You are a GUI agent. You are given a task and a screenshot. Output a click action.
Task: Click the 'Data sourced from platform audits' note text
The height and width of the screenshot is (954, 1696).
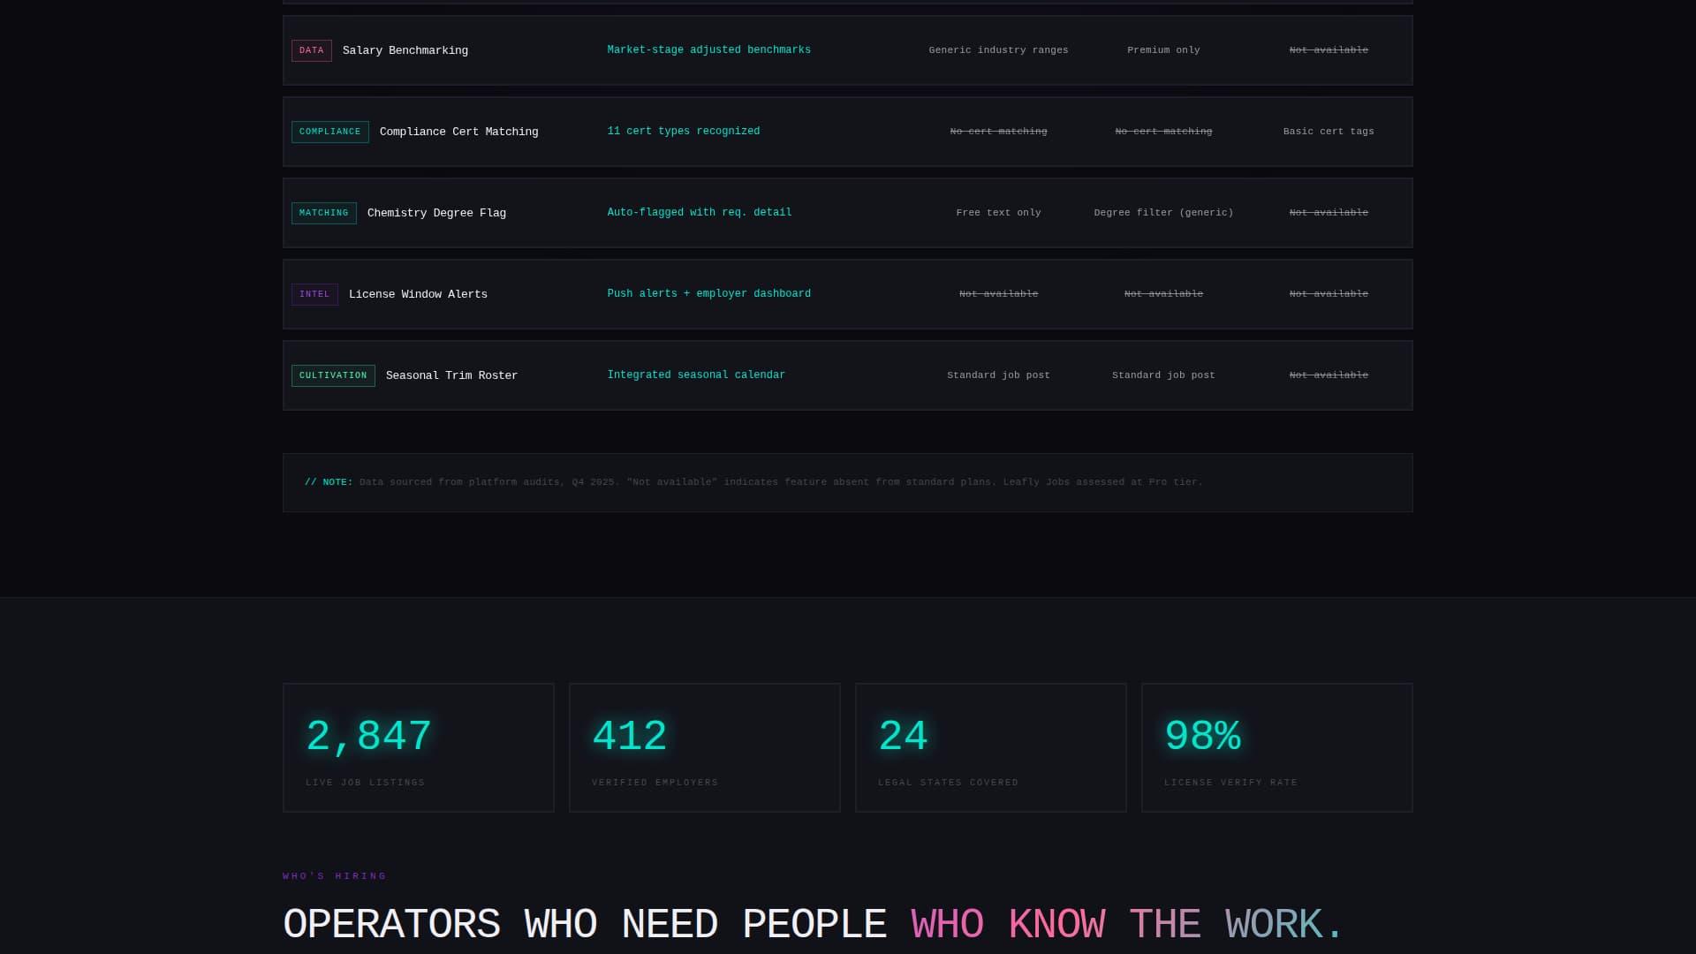[781, 482]
